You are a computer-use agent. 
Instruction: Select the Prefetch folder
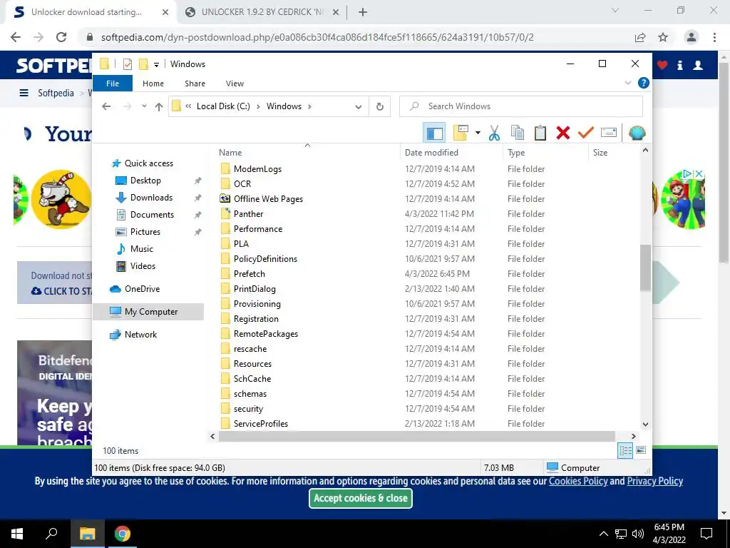point(249,274)
